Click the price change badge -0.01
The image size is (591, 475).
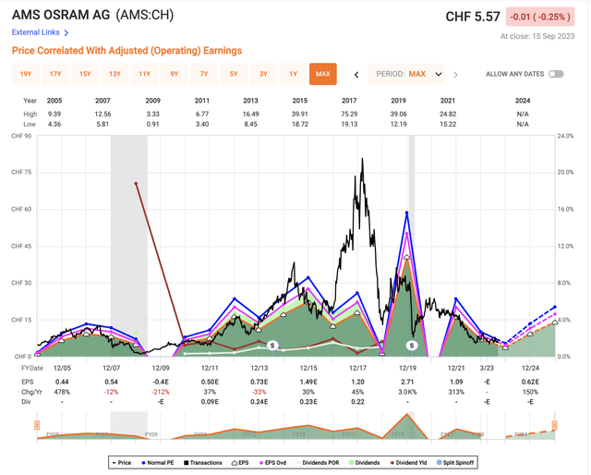[540, 17]
